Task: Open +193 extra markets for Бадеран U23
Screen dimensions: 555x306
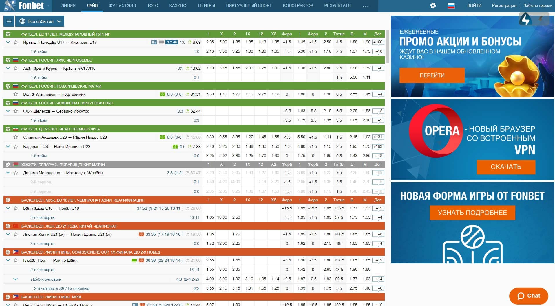Action: pyautogui.click(x=378, y=147)
